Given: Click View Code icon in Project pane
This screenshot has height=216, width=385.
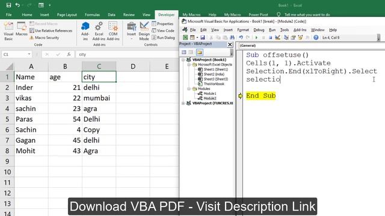Looking at the screenshot, I should click(184, 52).
